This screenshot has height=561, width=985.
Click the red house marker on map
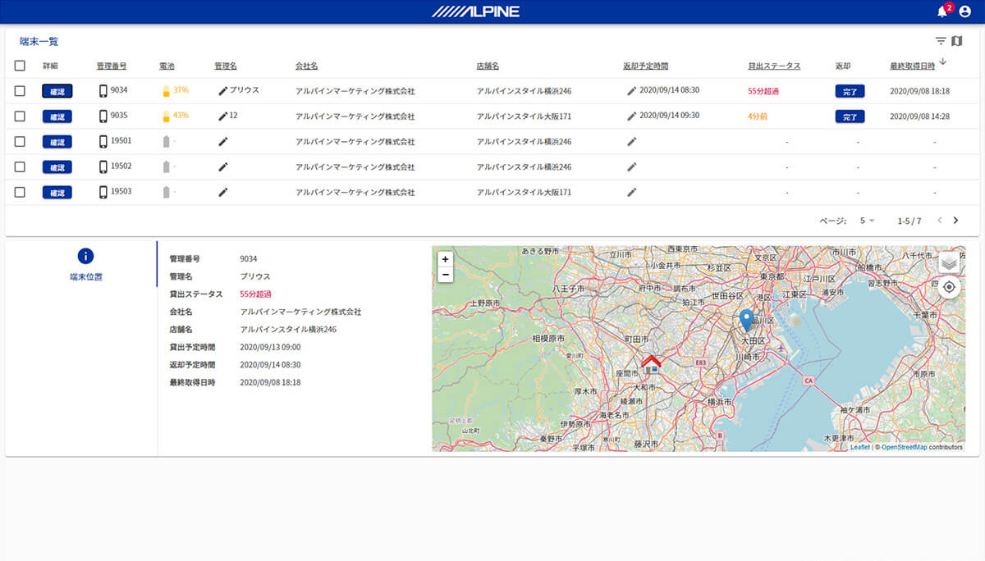(651, 364)
